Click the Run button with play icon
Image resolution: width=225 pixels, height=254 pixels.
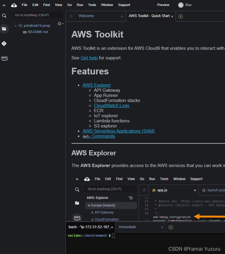(x=185, y=5)
